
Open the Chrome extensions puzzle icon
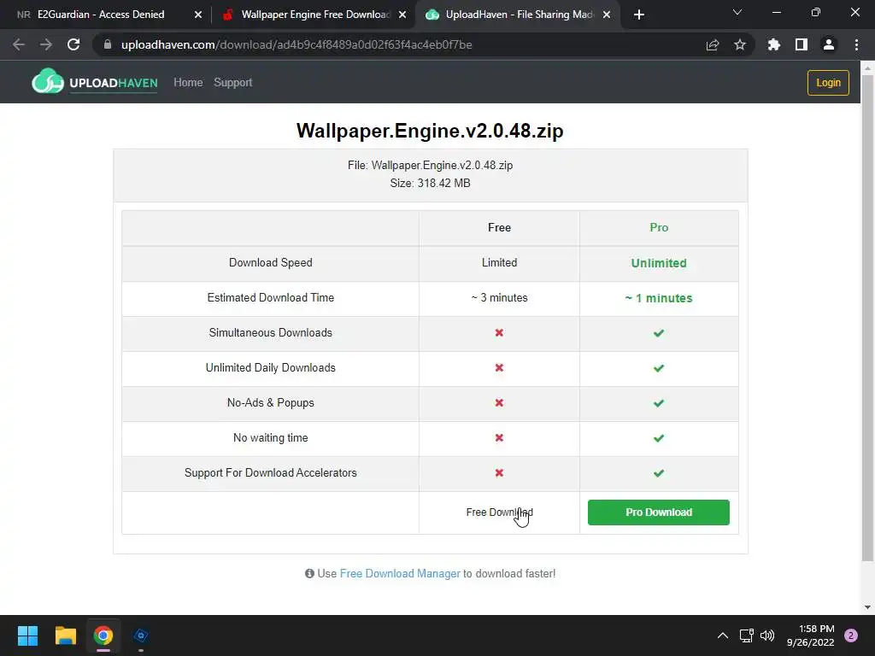pyautogui.click(x=773, y=44)
